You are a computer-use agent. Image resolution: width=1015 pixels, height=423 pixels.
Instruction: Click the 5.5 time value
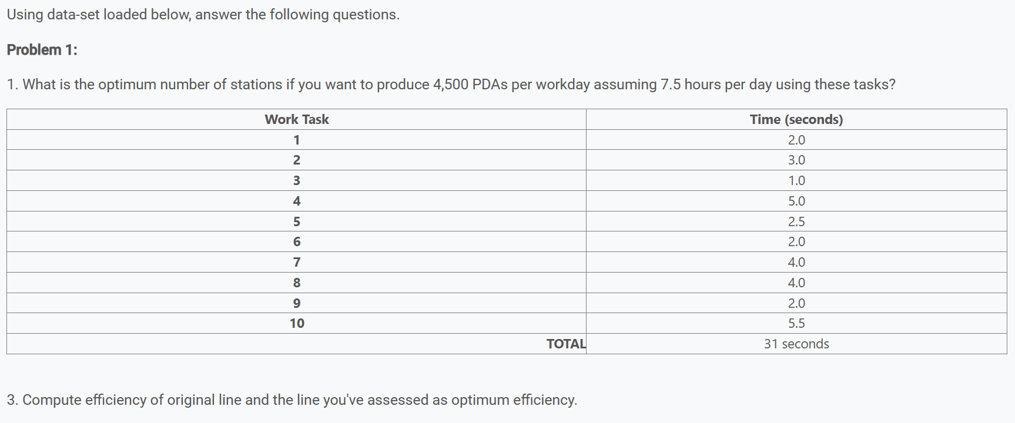pos(796,323)
